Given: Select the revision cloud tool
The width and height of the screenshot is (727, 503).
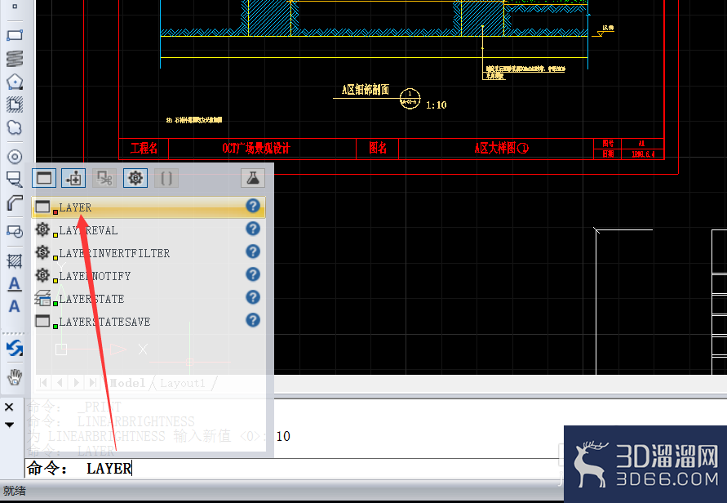Looking at the screenshot, I should coord(15,127).
